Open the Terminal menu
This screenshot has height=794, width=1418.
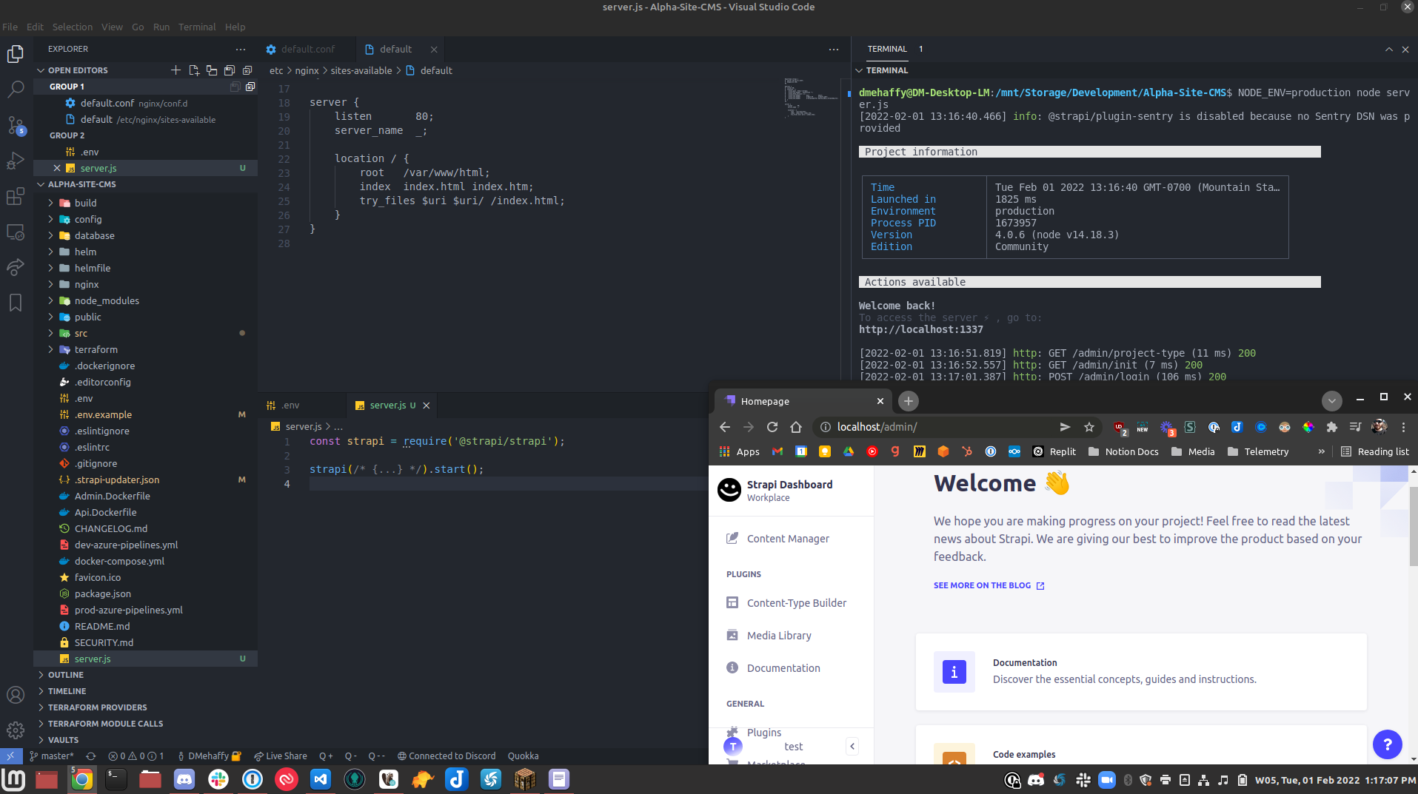pyautogui.click(x=196, y=27)
